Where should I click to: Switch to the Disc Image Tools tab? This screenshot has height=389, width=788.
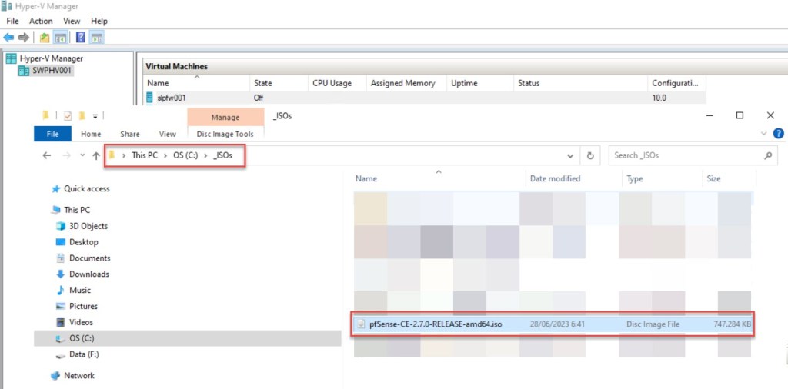225,134
